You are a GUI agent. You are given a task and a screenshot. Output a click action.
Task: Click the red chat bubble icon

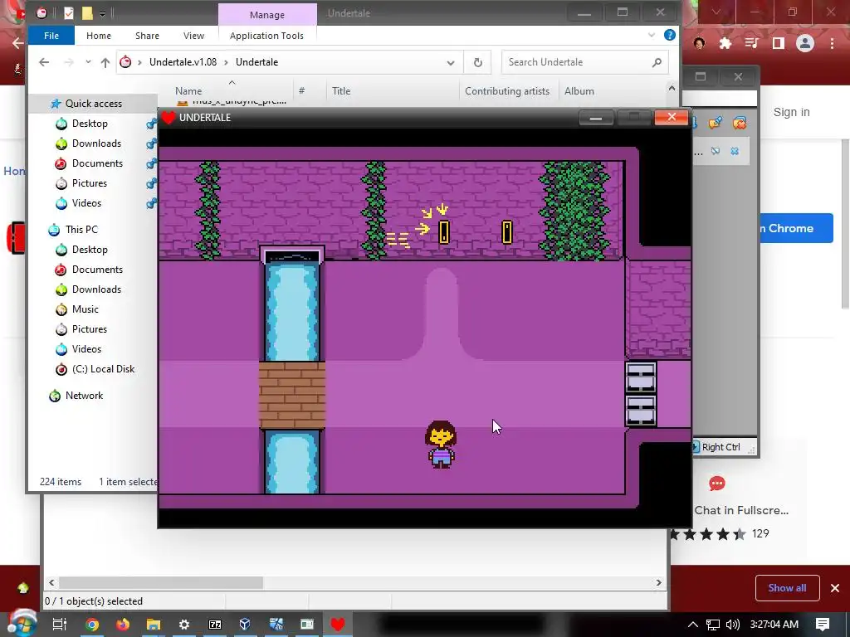point(716,484)
